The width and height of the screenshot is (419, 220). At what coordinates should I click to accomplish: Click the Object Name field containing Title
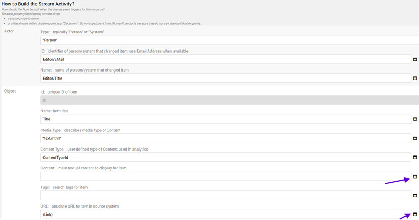[226, 119]
